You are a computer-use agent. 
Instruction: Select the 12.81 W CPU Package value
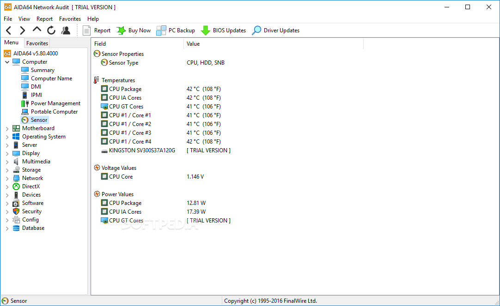point(196,203)
